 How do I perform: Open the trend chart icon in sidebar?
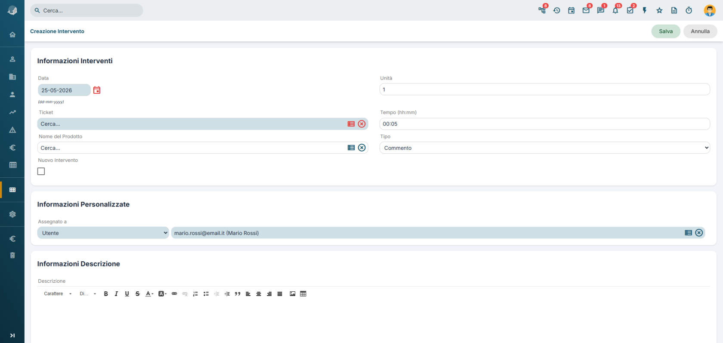pos(12,112)
